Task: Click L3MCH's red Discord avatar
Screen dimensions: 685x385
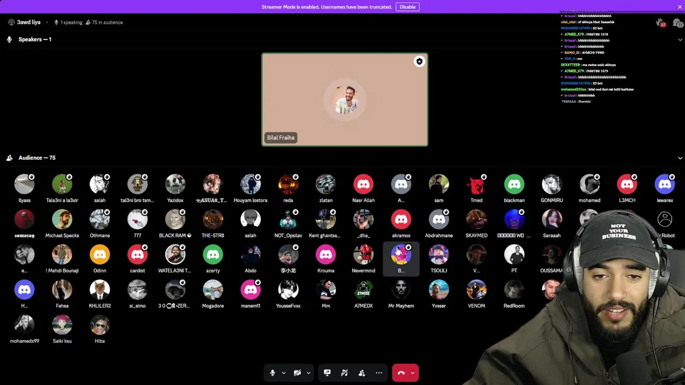Action: click(627, 184)
